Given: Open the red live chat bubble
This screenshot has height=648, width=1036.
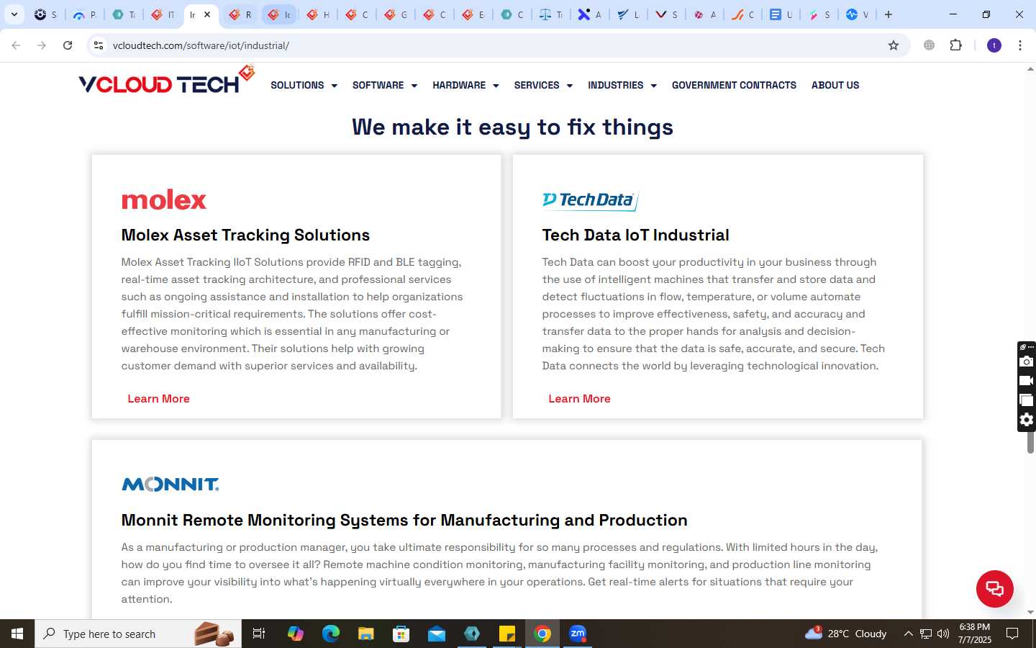Looking at the screenshot, I should coord(994,588).
